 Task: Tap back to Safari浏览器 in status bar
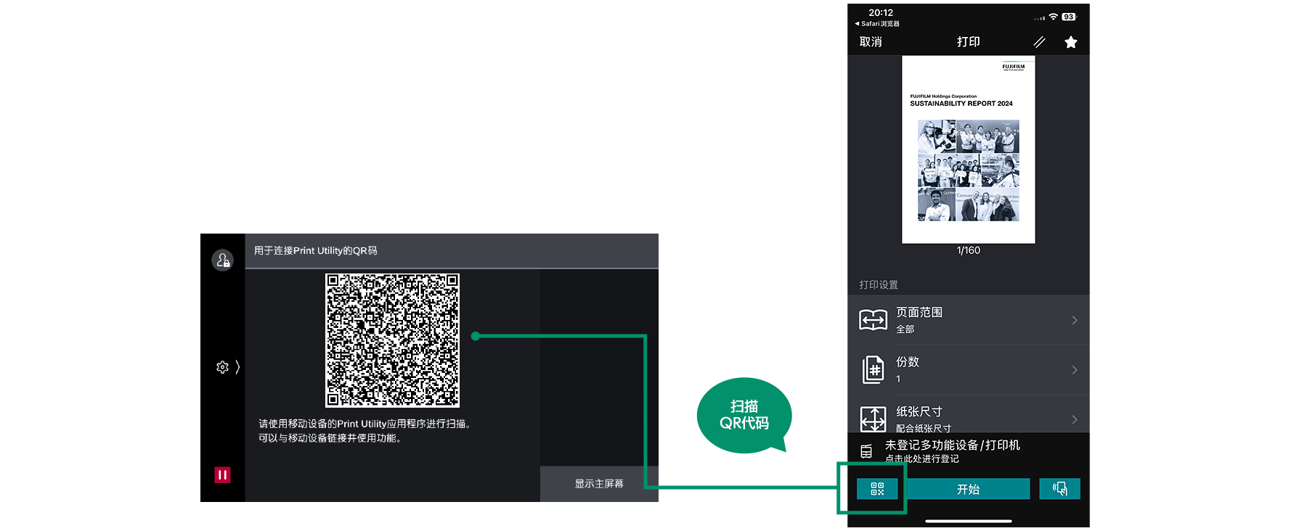click(x=878, y=24)
